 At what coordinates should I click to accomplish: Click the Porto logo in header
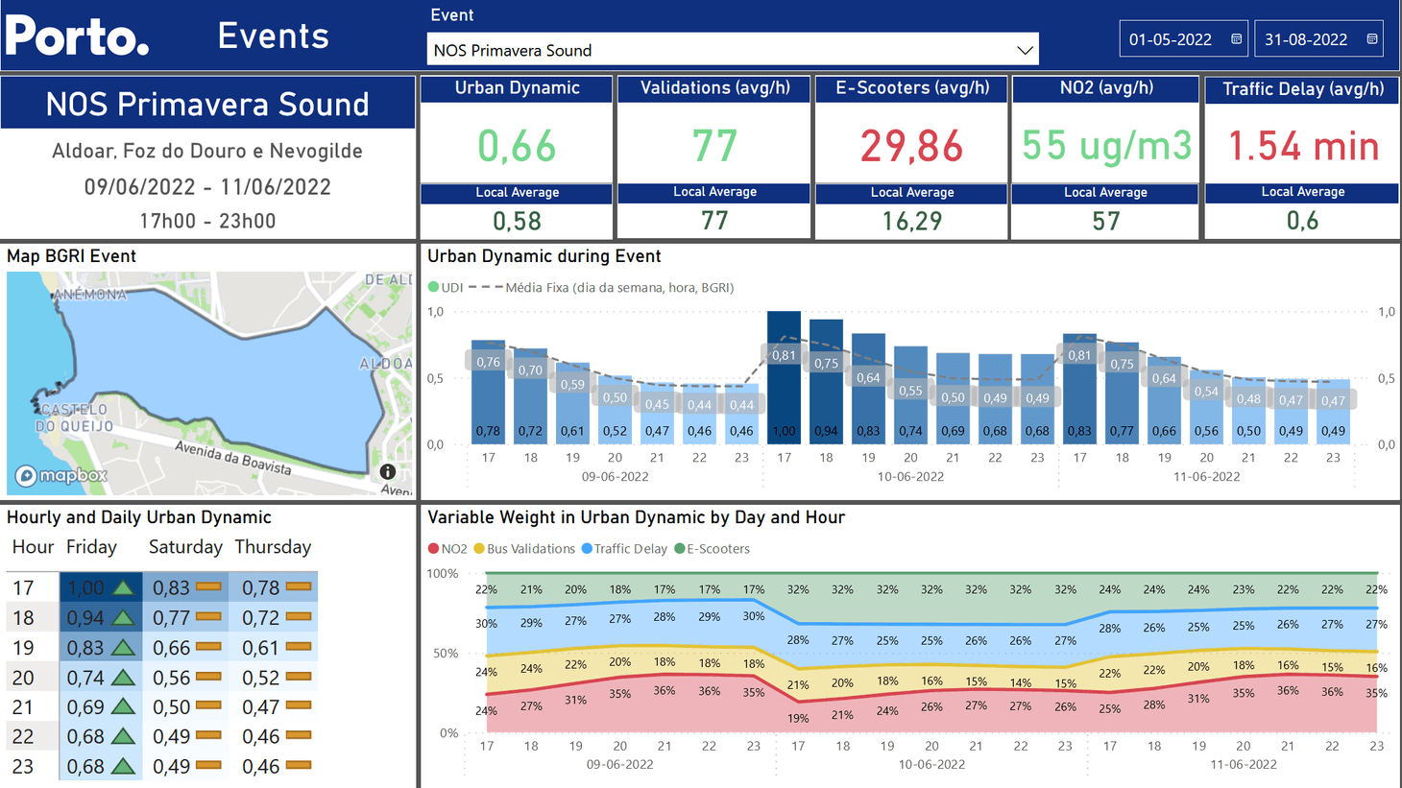(x=77, y=36)
